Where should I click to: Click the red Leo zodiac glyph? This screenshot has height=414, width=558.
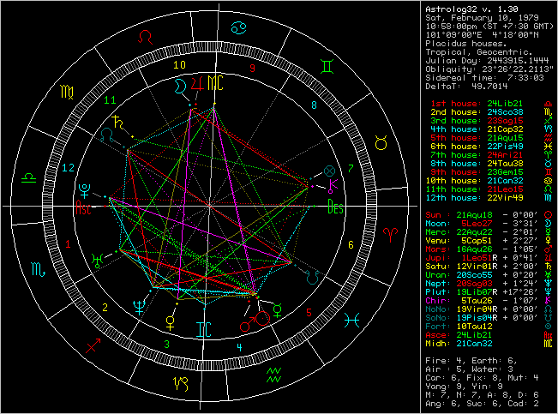[x=148, y=37]
